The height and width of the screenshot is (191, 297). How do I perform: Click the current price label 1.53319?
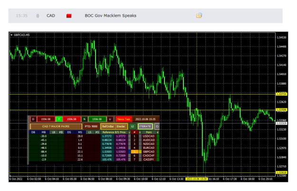pos(282,124)
